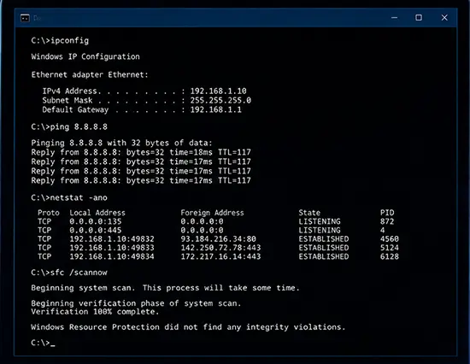Click the 'Ethernet adapter Ethernet:' line

point(90,74)
